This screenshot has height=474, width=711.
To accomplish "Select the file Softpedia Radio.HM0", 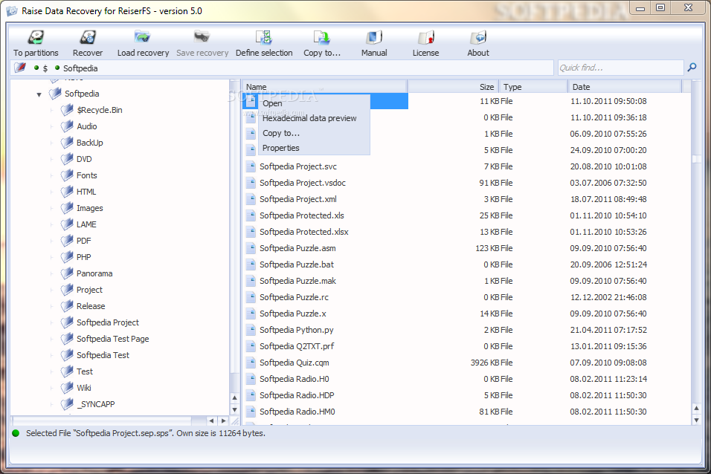I will pyautogui.click(x=297, y=412).
